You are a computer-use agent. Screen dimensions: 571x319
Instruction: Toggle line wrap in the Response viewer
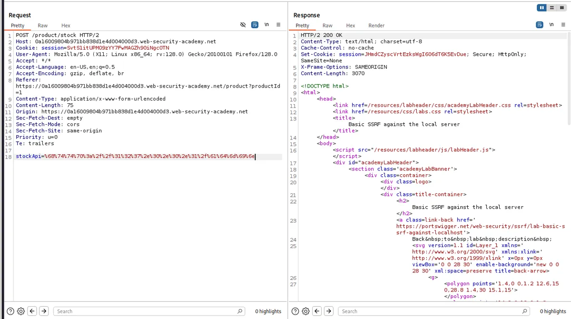coord(540,25)
